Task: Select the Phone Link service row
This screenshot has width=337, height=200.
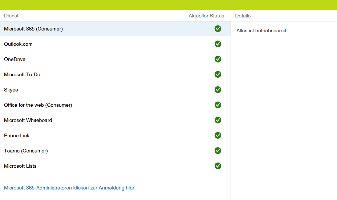Action: 115,135
